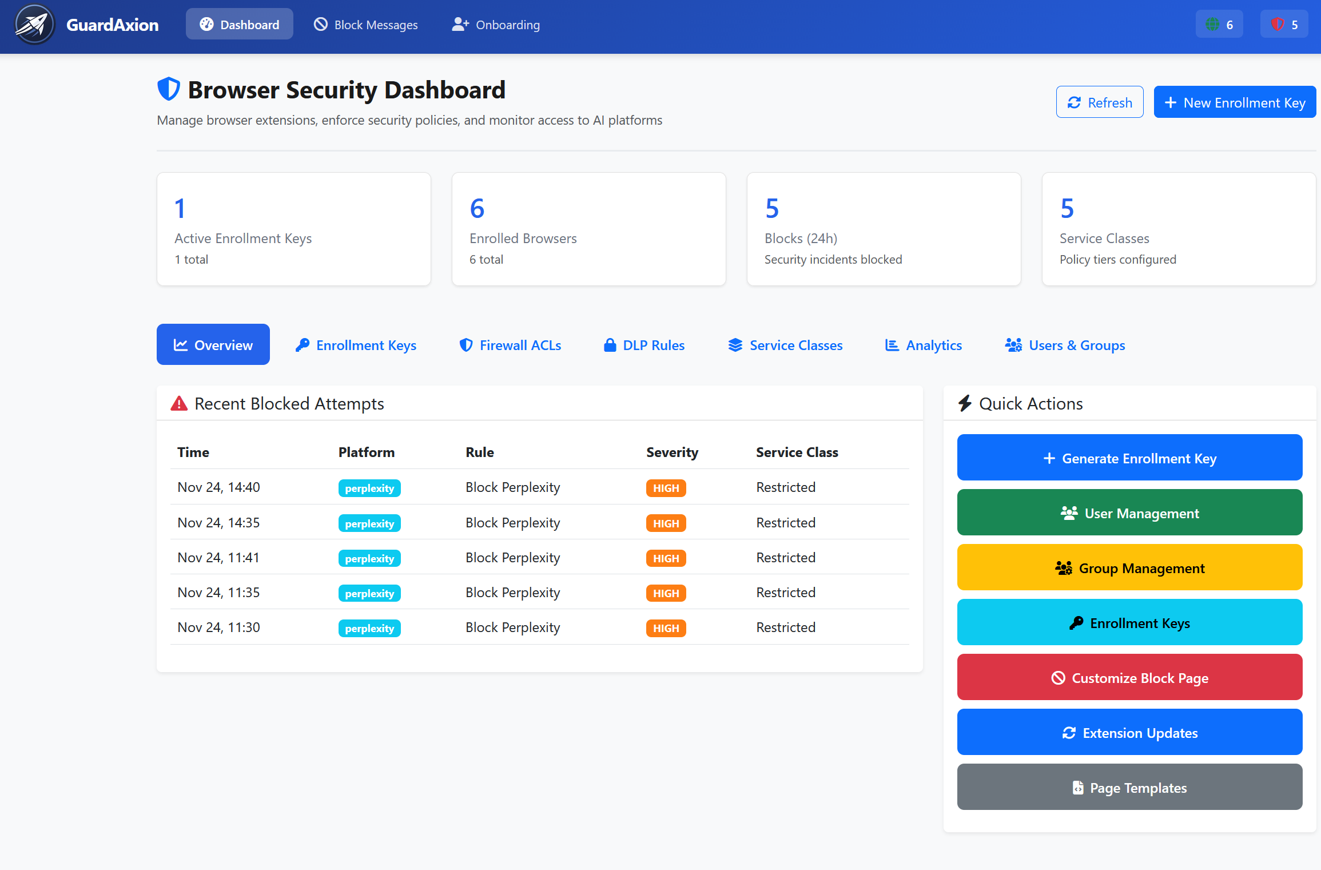Click the lightning bolt icon on Quick Actions
1321x870 pixels.
coord(966,403)
